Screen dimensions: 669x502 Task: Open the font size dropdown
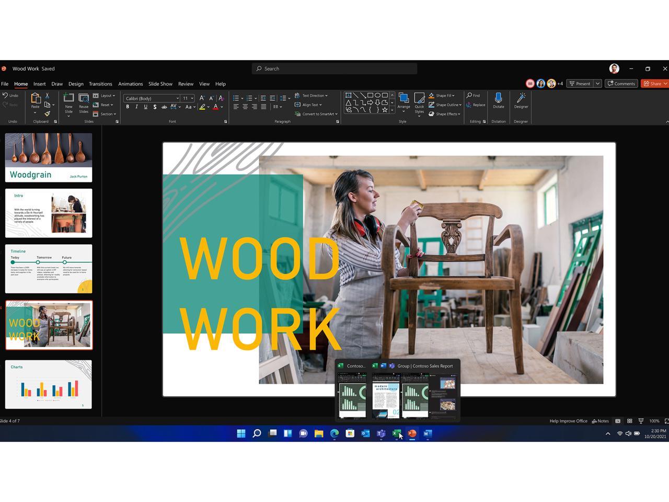pos(191,98)
